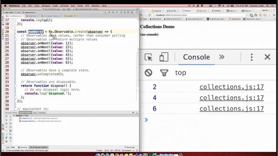Open collections.js:17 link for value 6
This screenshot has width=278, height=156.
(232, 108)
